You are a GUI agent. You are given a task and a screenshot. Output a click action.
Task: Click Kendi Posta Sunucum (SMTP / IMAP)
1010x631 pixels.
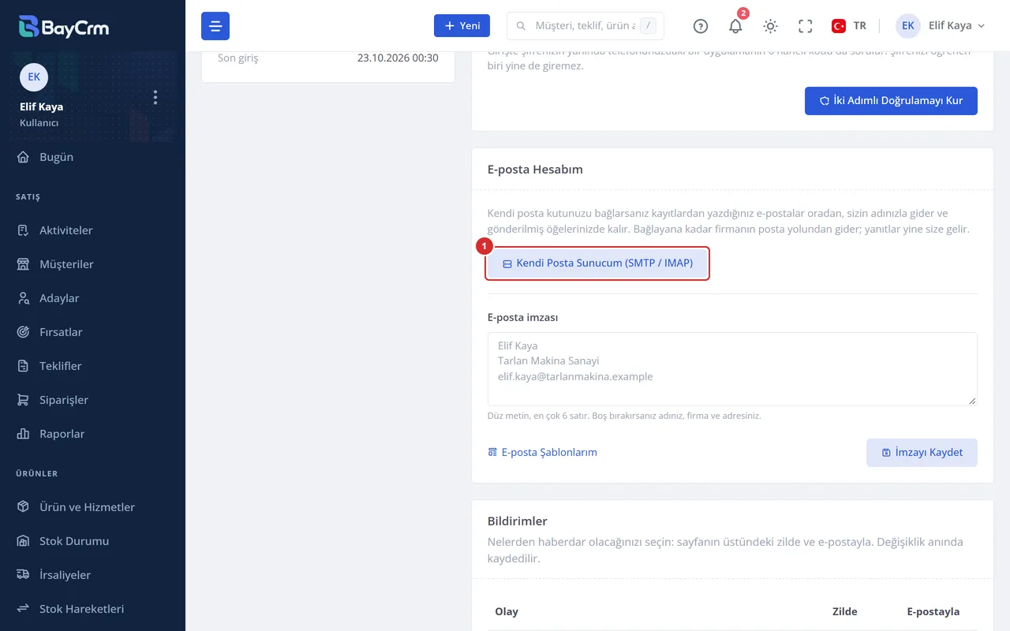click(597, 263)
